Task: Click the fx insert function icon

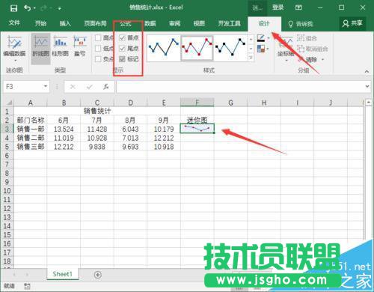Action: pos(106,87)
